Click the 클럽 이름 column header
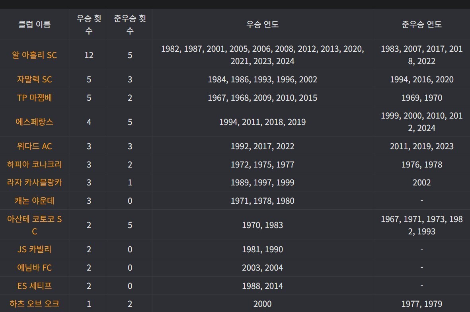 (35, 24)
